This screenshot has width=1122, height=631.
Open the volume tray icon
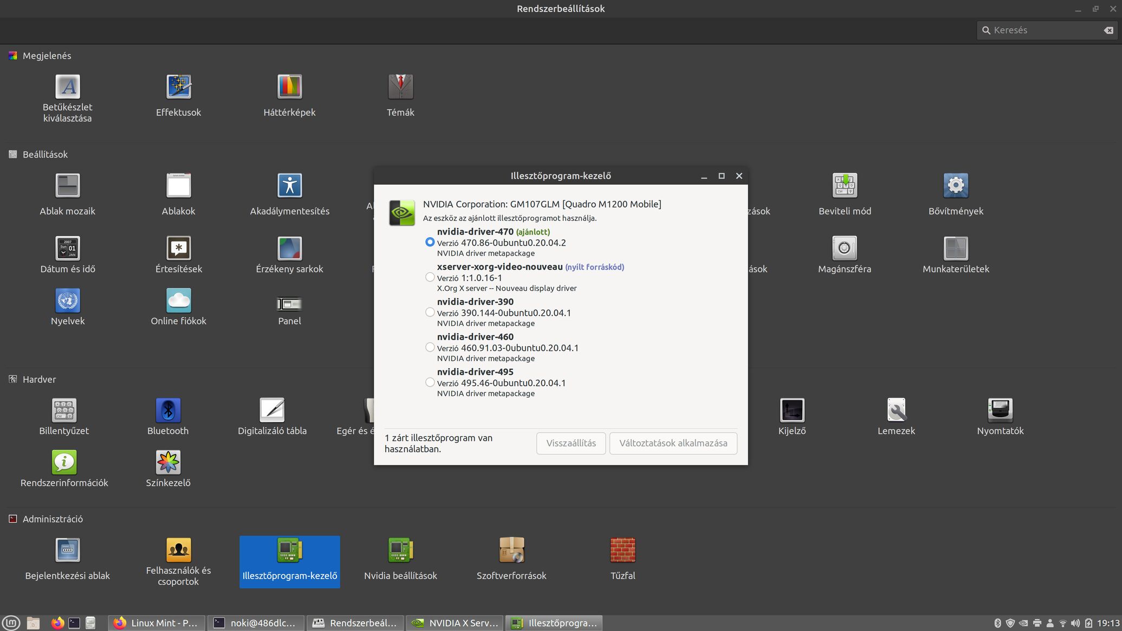(1075, 623)
